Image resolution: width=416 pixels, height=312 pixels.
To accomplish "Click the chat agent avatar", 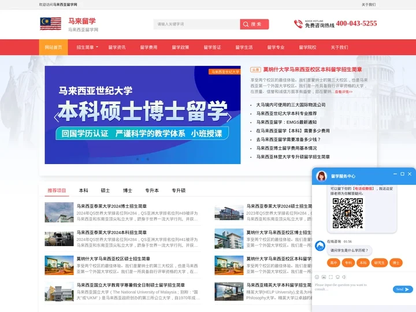I will point(321,176).
